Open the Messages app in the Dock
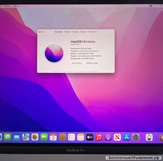The width and height of the screenshot is (163, 161). [7, 137]
